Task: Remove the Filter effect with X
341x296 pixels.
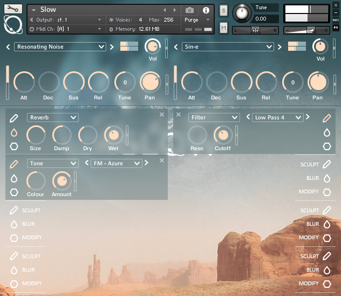Action: click(179, 115)
